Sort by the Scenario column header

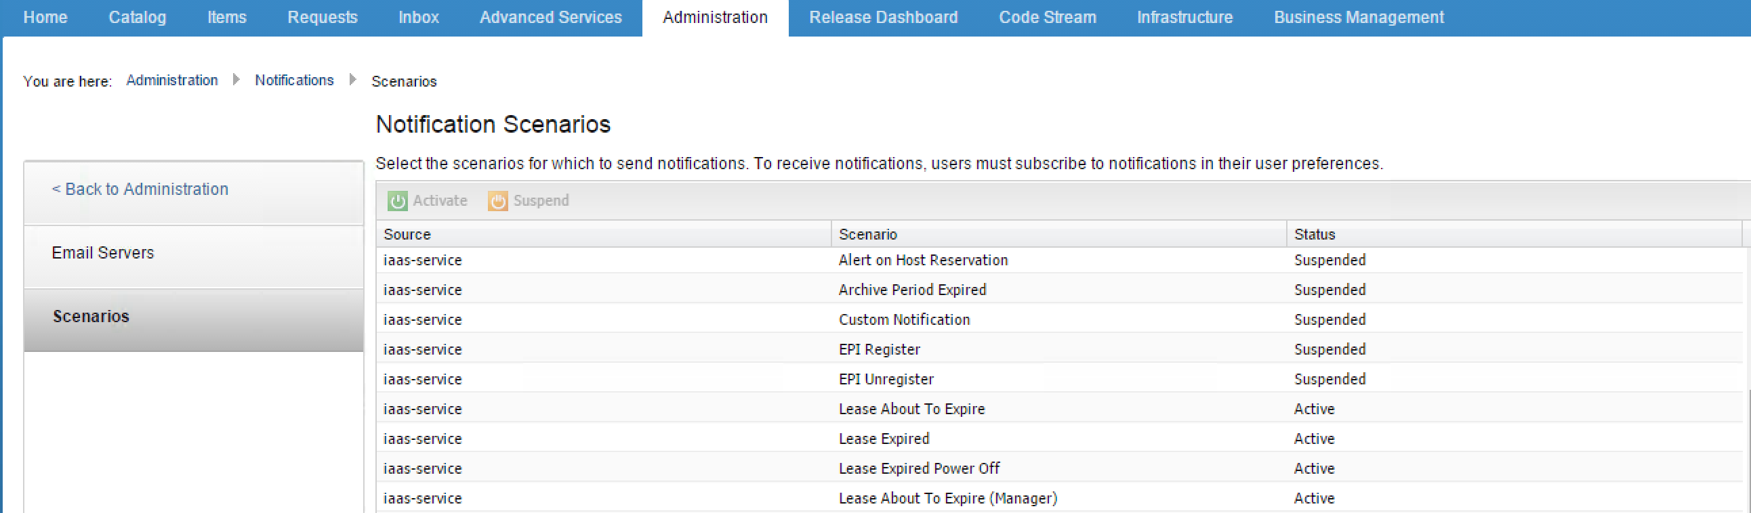pyautogui.click(x=867, y=235)
